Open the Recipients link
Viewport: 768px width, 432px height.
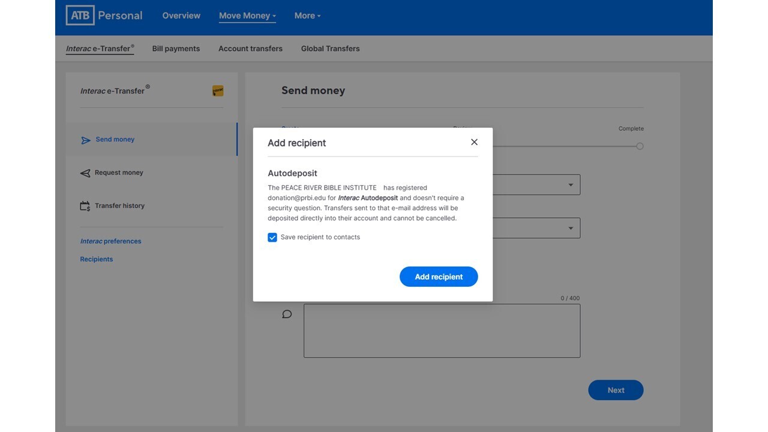[97, 259]
